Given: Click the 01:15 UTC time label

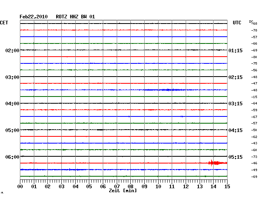Looking at the screenshot, I should (235, 50).
